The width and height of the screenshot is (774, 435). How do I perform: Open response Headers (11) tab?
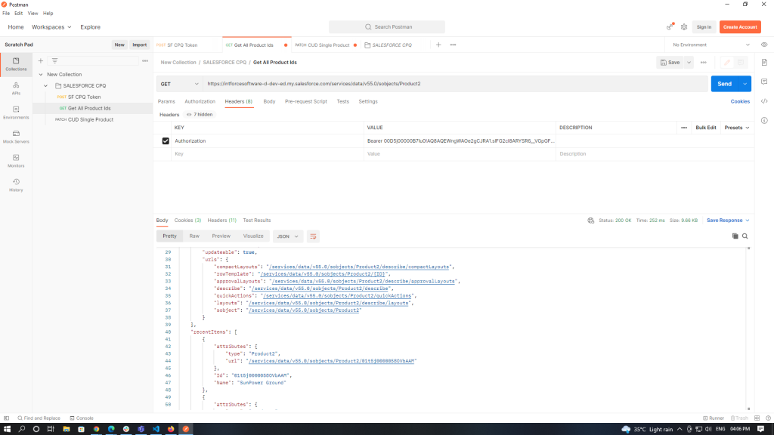[221, 221]
